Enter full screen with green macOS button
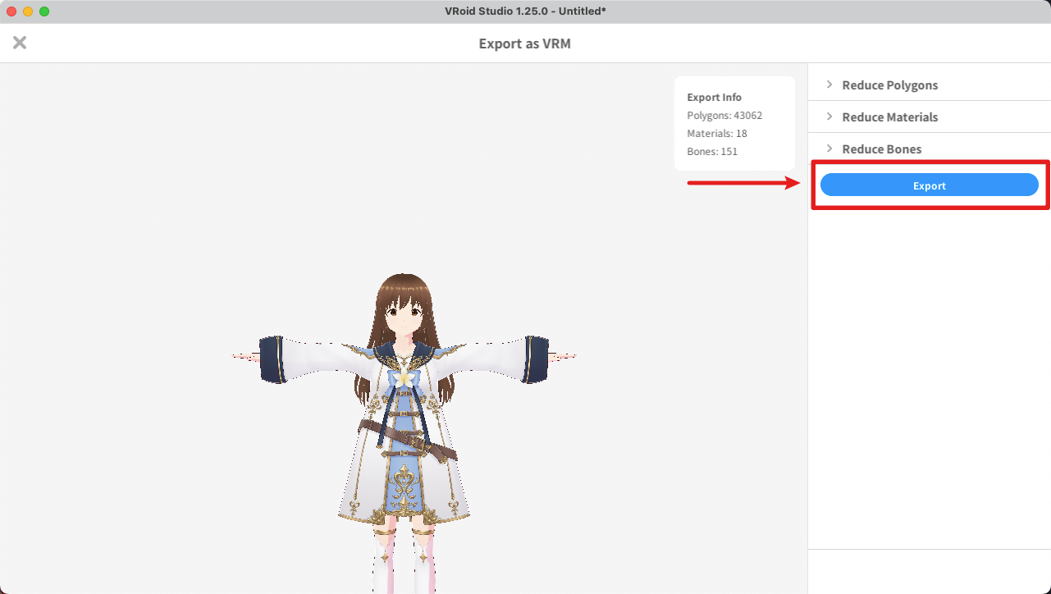Image resolution: width=1051 pixels, height=594 pixels. pos(44,11)
